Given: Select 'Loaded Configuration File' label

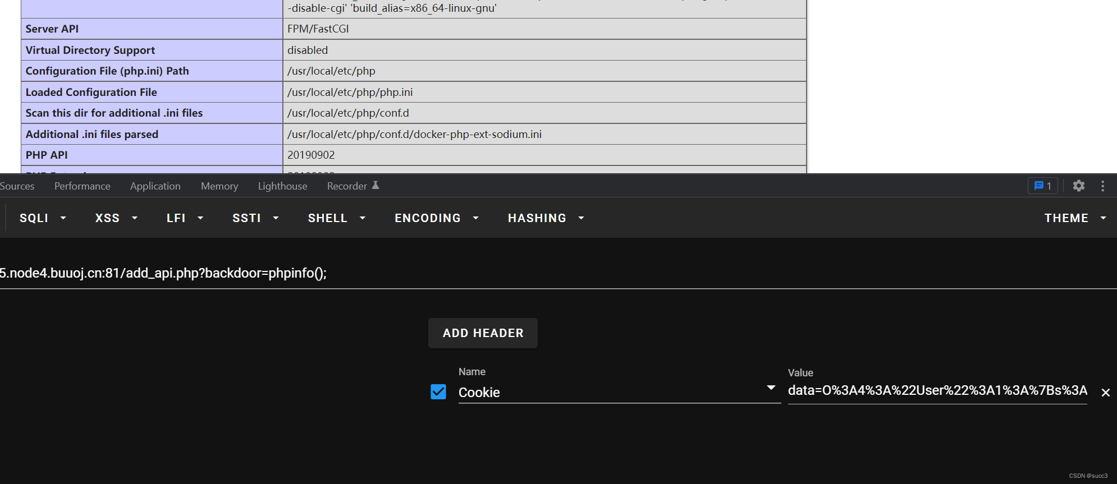Looking at the screenshot, I should 91,93.
